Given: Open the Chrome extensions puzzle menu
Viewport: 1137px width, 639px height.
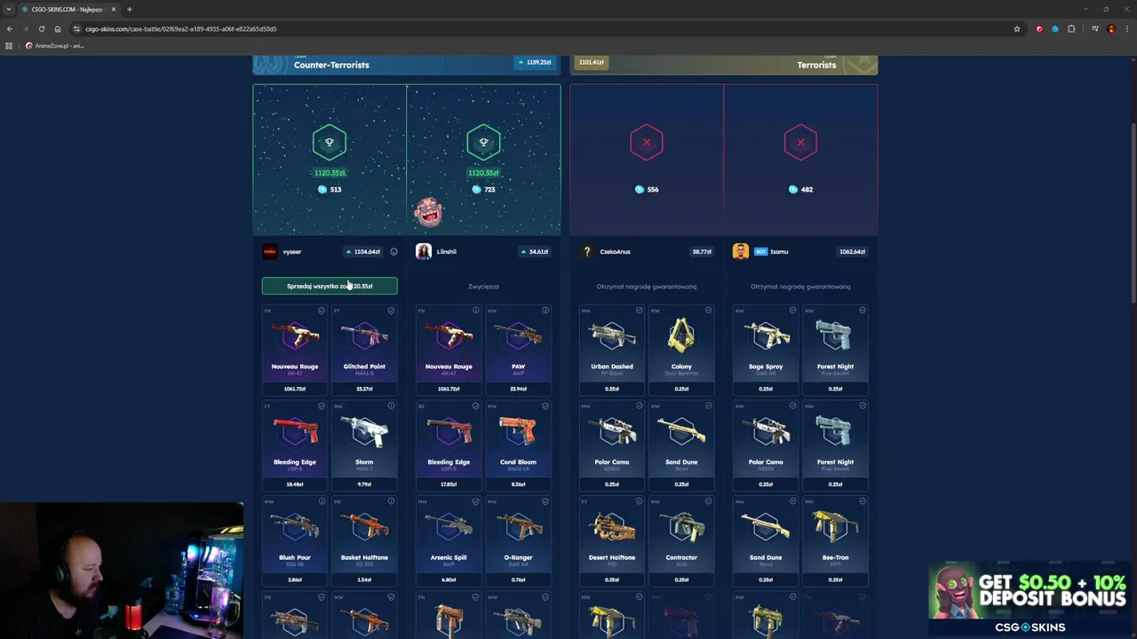Looking at the screenshot, I should [1071, 28].
